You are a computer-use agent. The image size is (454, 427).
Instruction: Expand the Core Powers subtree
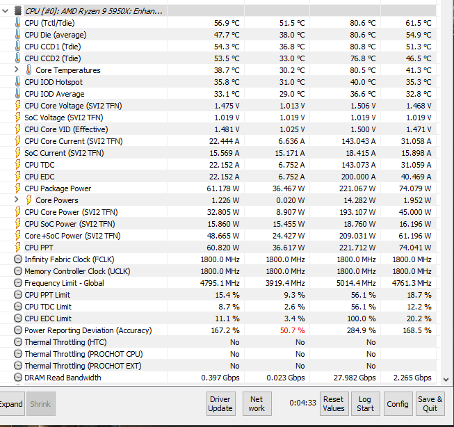click(17, 200)
